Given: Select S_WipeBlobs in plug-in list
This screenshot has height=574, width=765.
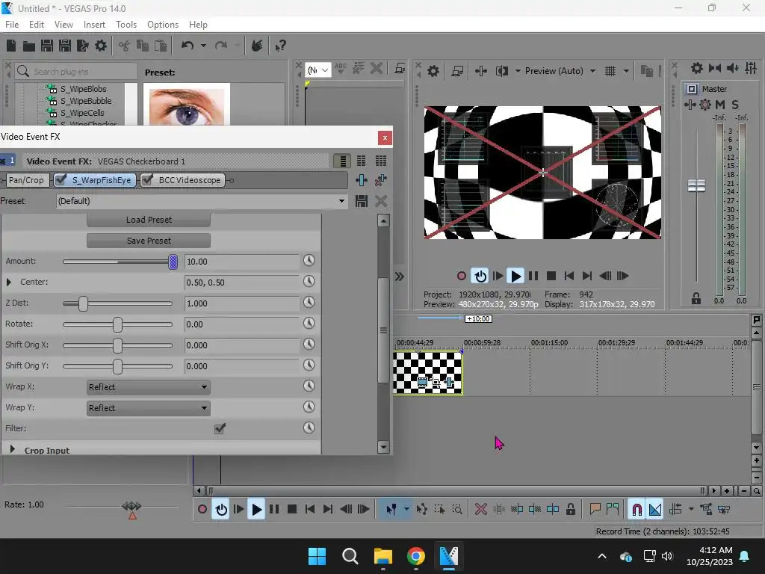Looking at the screenshot, I should (83, 89).
